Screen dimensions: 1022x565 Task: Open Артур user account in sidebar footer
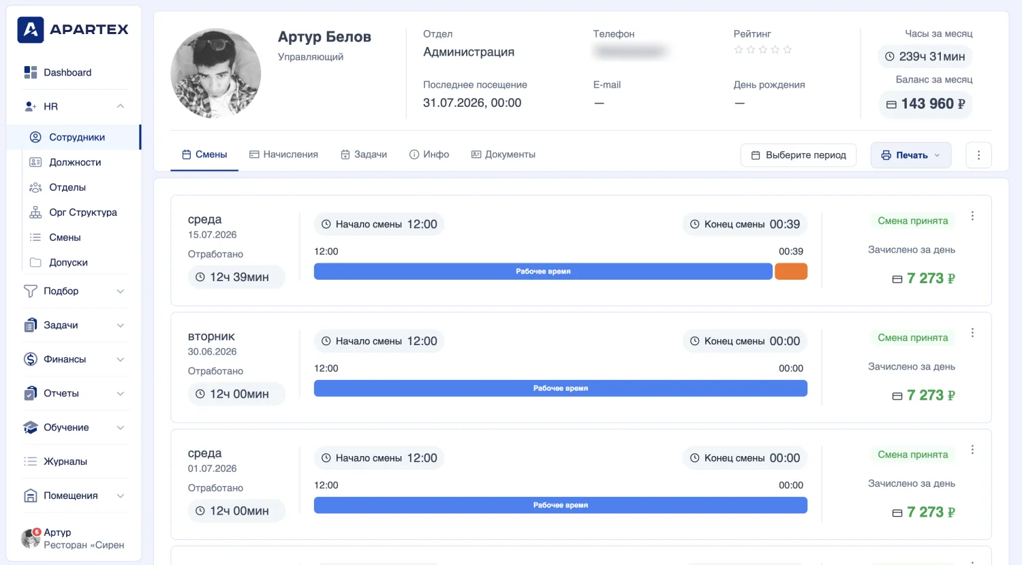(x=73, y=538)
